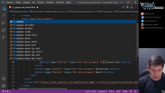Select the 12_grupos_de_botoes.html tab
Screen dimensions: 165x93
pos(24,7)
